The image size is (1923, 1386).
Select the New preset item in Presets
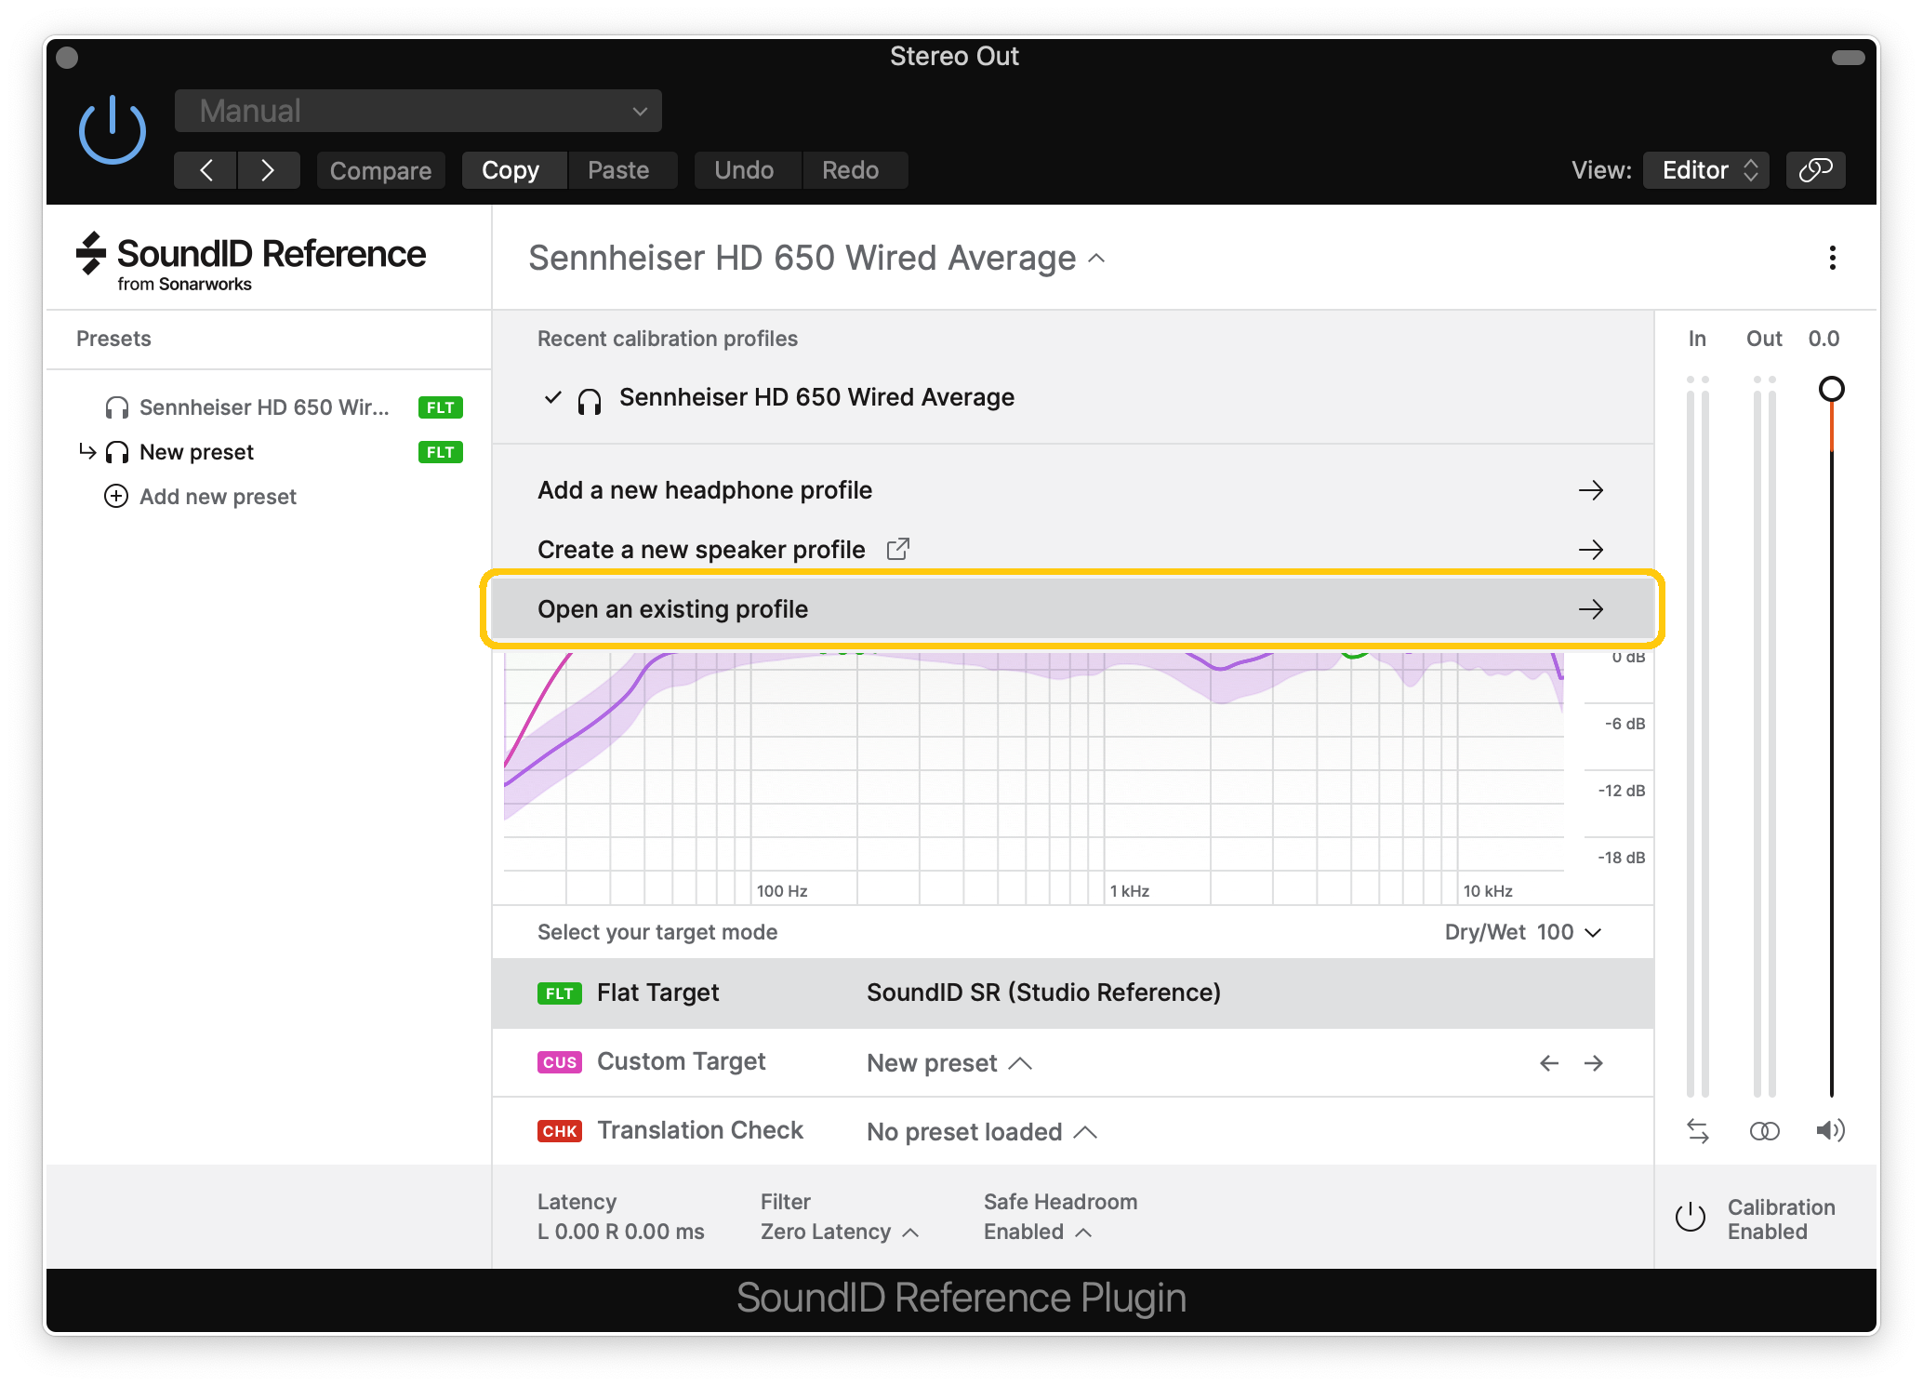[196, 452]
